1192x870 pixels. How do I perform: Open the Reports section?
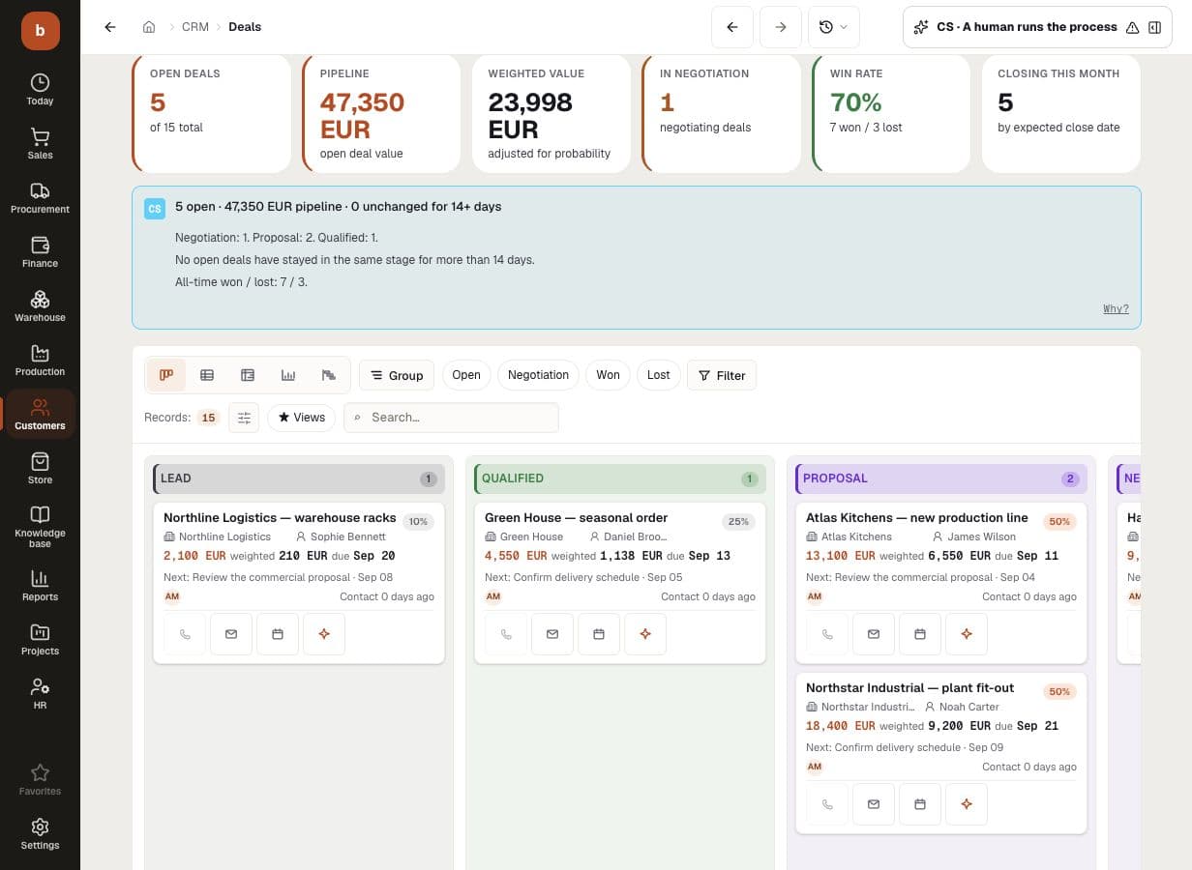point(40,586)
